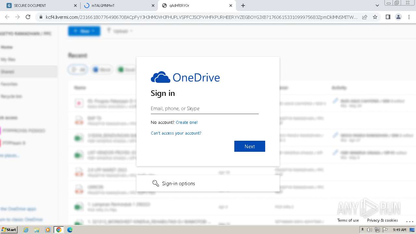The width and height of the screenshot is (416, 234).
Task: Launch Microsoft Edge from the taskbar
Action: pos(70,230)
